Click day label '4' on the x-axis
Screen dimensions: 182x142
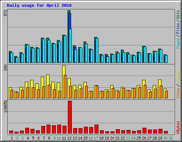(x=28, y=138)
